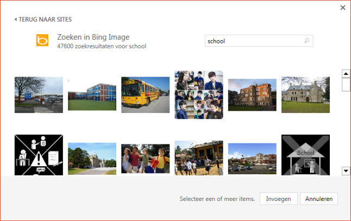Screen dimensions: 351x221
Task: Click the scroll down arrow
Action: 346,171
